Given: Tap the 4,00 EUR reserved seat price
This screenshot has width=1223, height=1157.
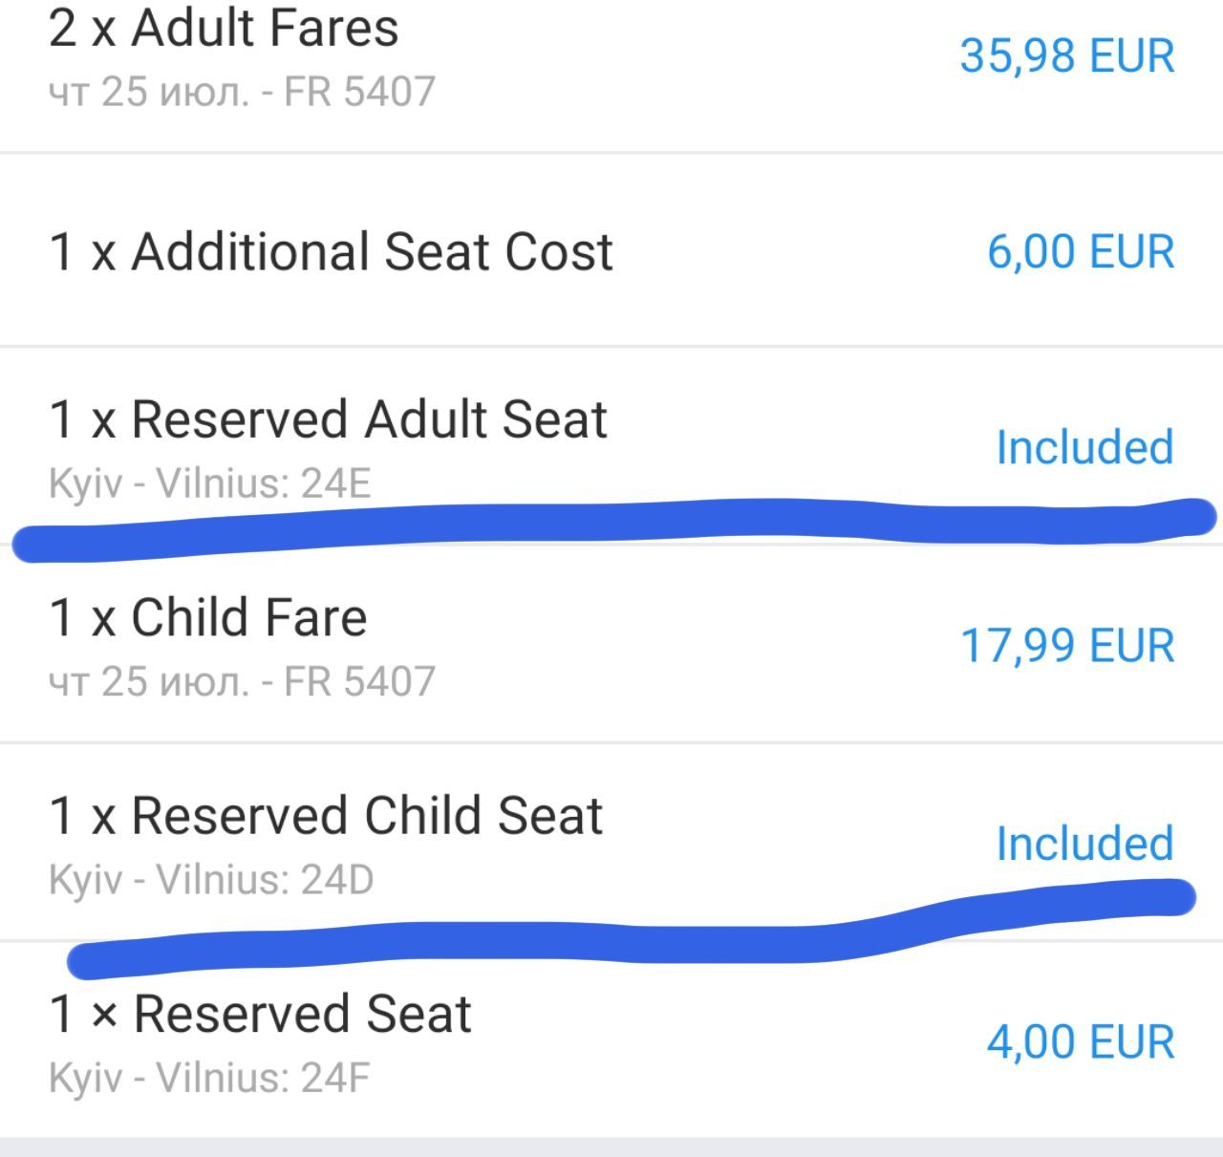Looking at the screenshot, I should 1081,1042.
